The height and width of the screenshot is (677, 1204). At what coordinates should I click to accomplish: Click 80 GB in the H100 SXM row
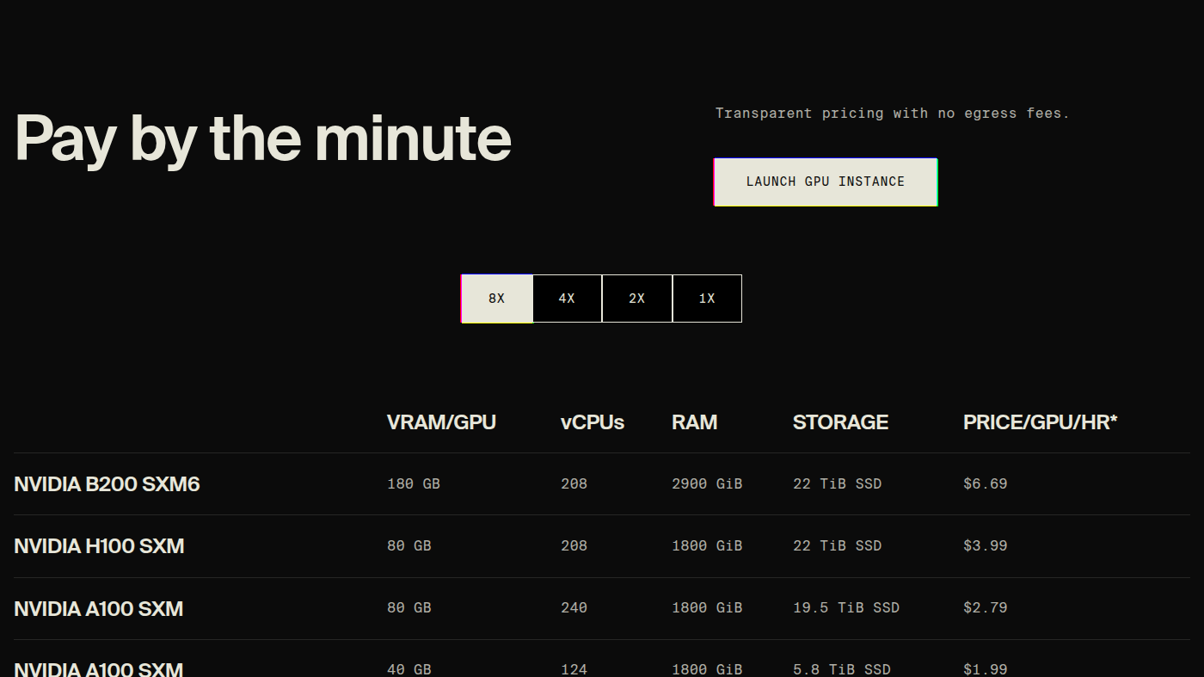[x=409, y=546]
